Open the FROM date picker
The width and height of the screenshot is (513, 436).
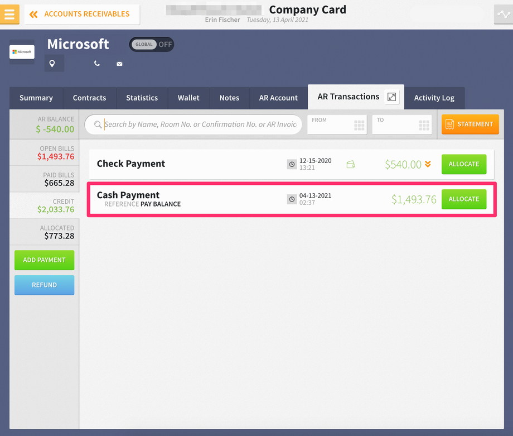click(337, 124)
